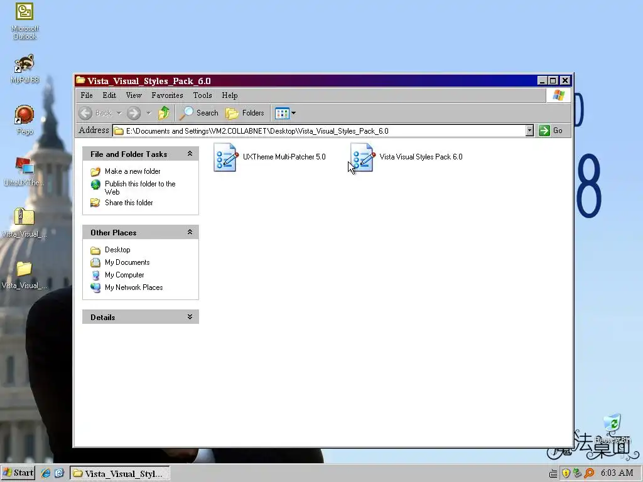
Task: Open My Computer from Other Places
Action: click(124, 275)
